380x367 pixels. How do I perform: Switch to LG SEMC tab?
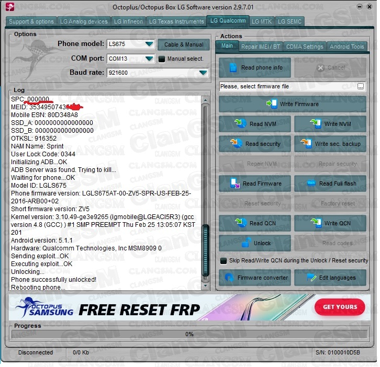coord(289,21)
